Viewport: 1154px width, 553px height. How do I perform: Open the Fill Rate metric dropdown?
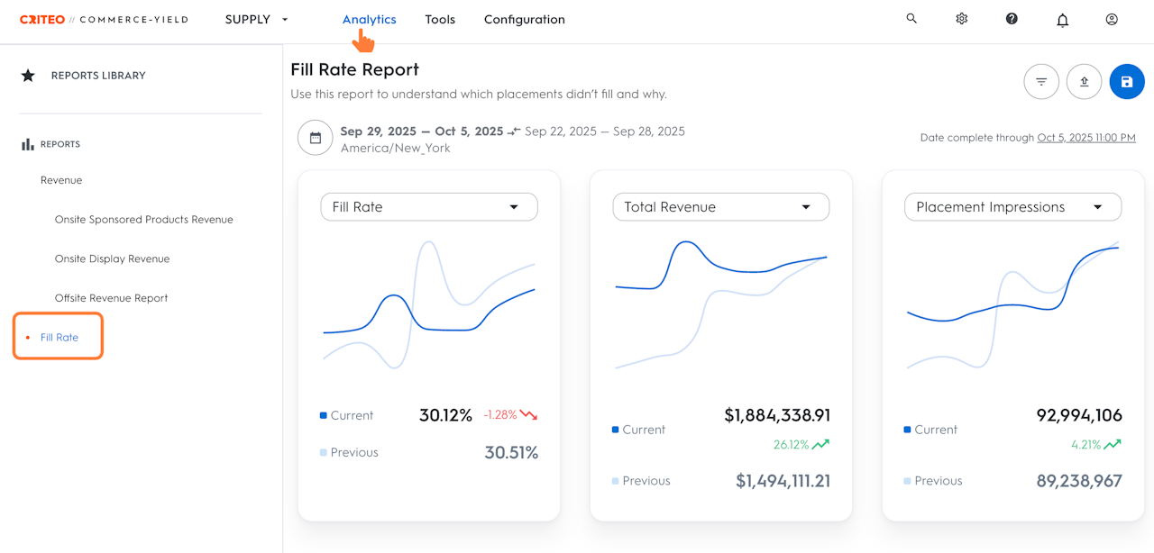point(429,207)
